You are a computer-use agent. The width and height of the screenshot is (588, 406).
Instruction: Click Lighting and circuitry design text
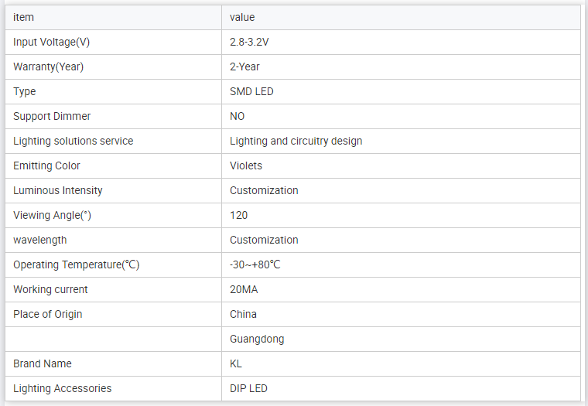click(x=296, y=141)
